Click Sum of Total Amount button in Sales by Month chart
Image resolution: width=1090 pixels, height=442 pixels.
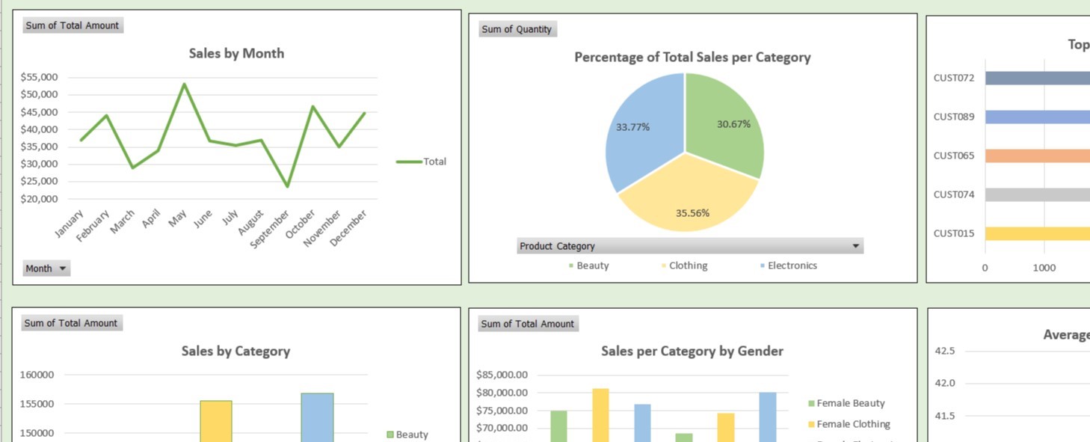click(x=72, y=25)
